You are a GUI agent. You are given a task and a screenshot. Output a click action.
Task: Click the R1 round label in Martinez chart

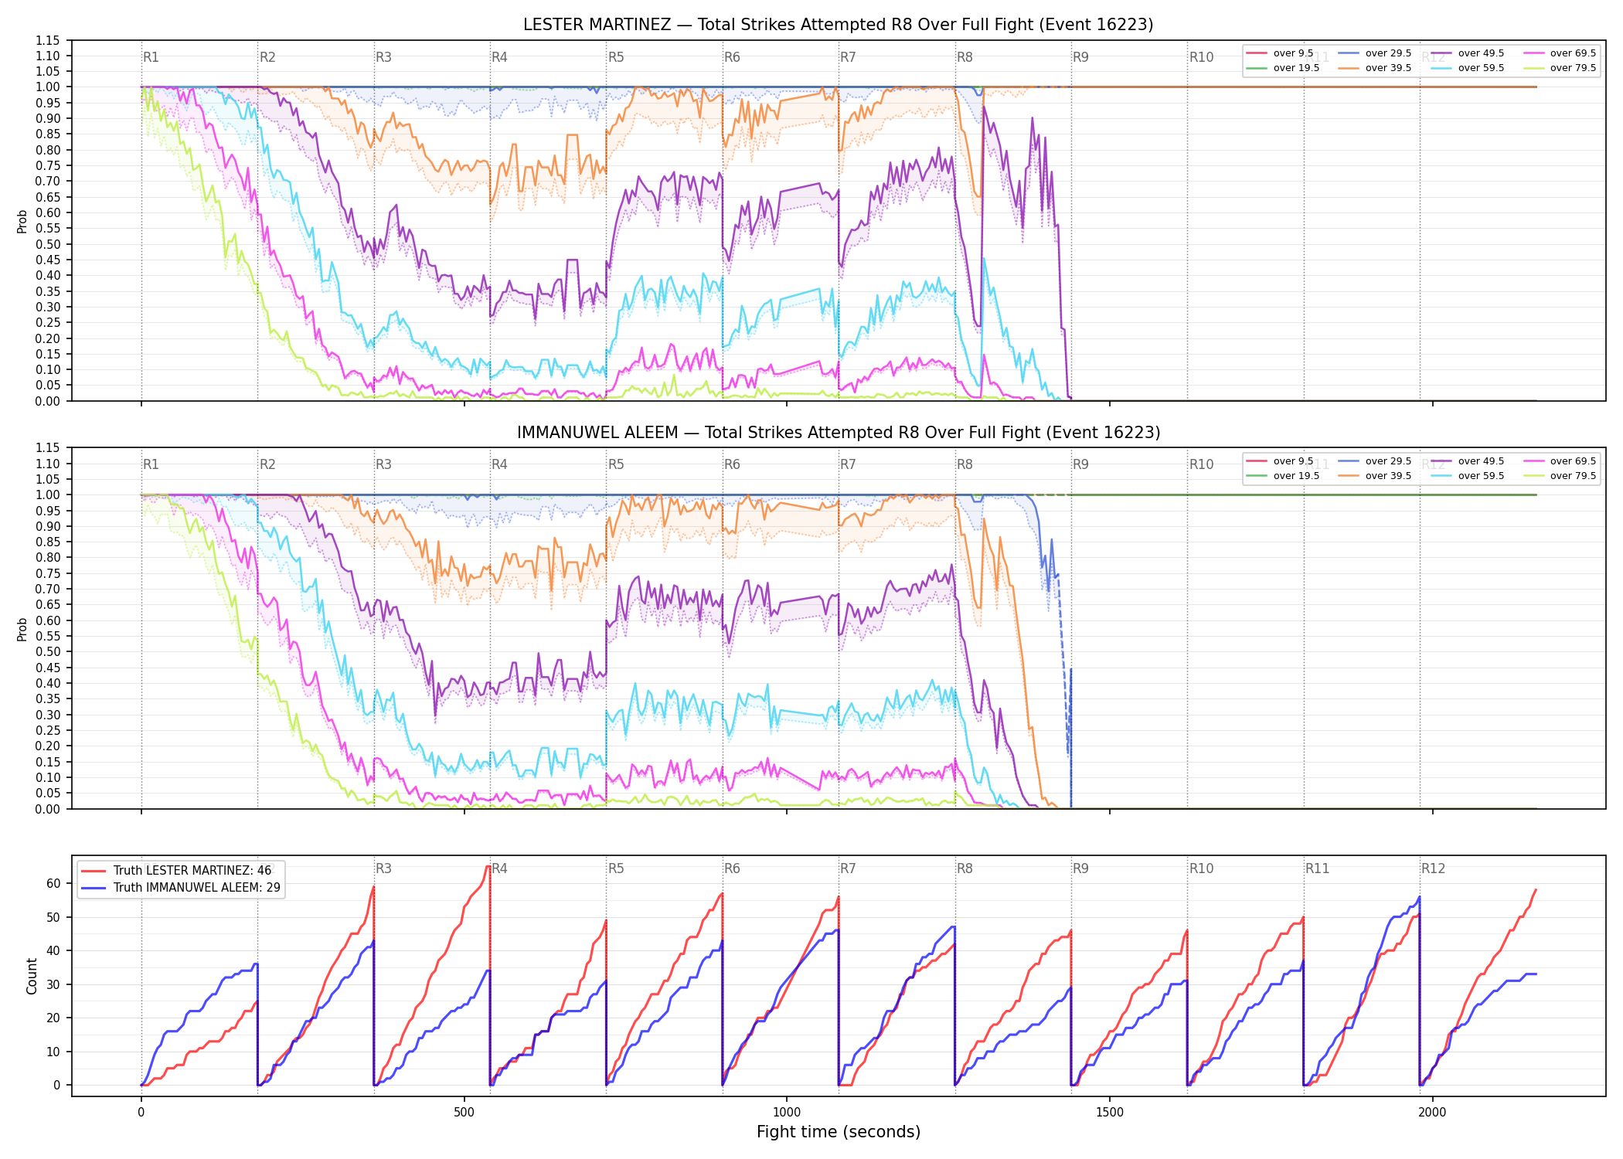tap(151, 57)
